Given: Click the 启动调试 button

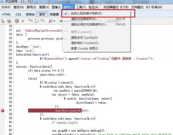Looking at the screenshot, I should (113, 21).
